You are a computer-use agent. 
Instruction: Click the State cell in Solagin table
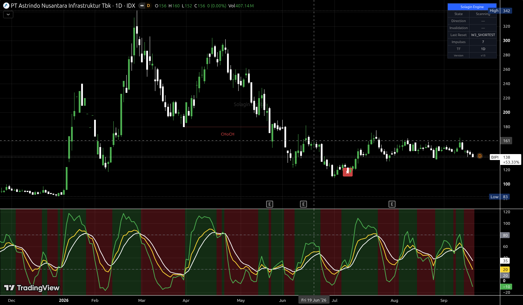point(459,14)
